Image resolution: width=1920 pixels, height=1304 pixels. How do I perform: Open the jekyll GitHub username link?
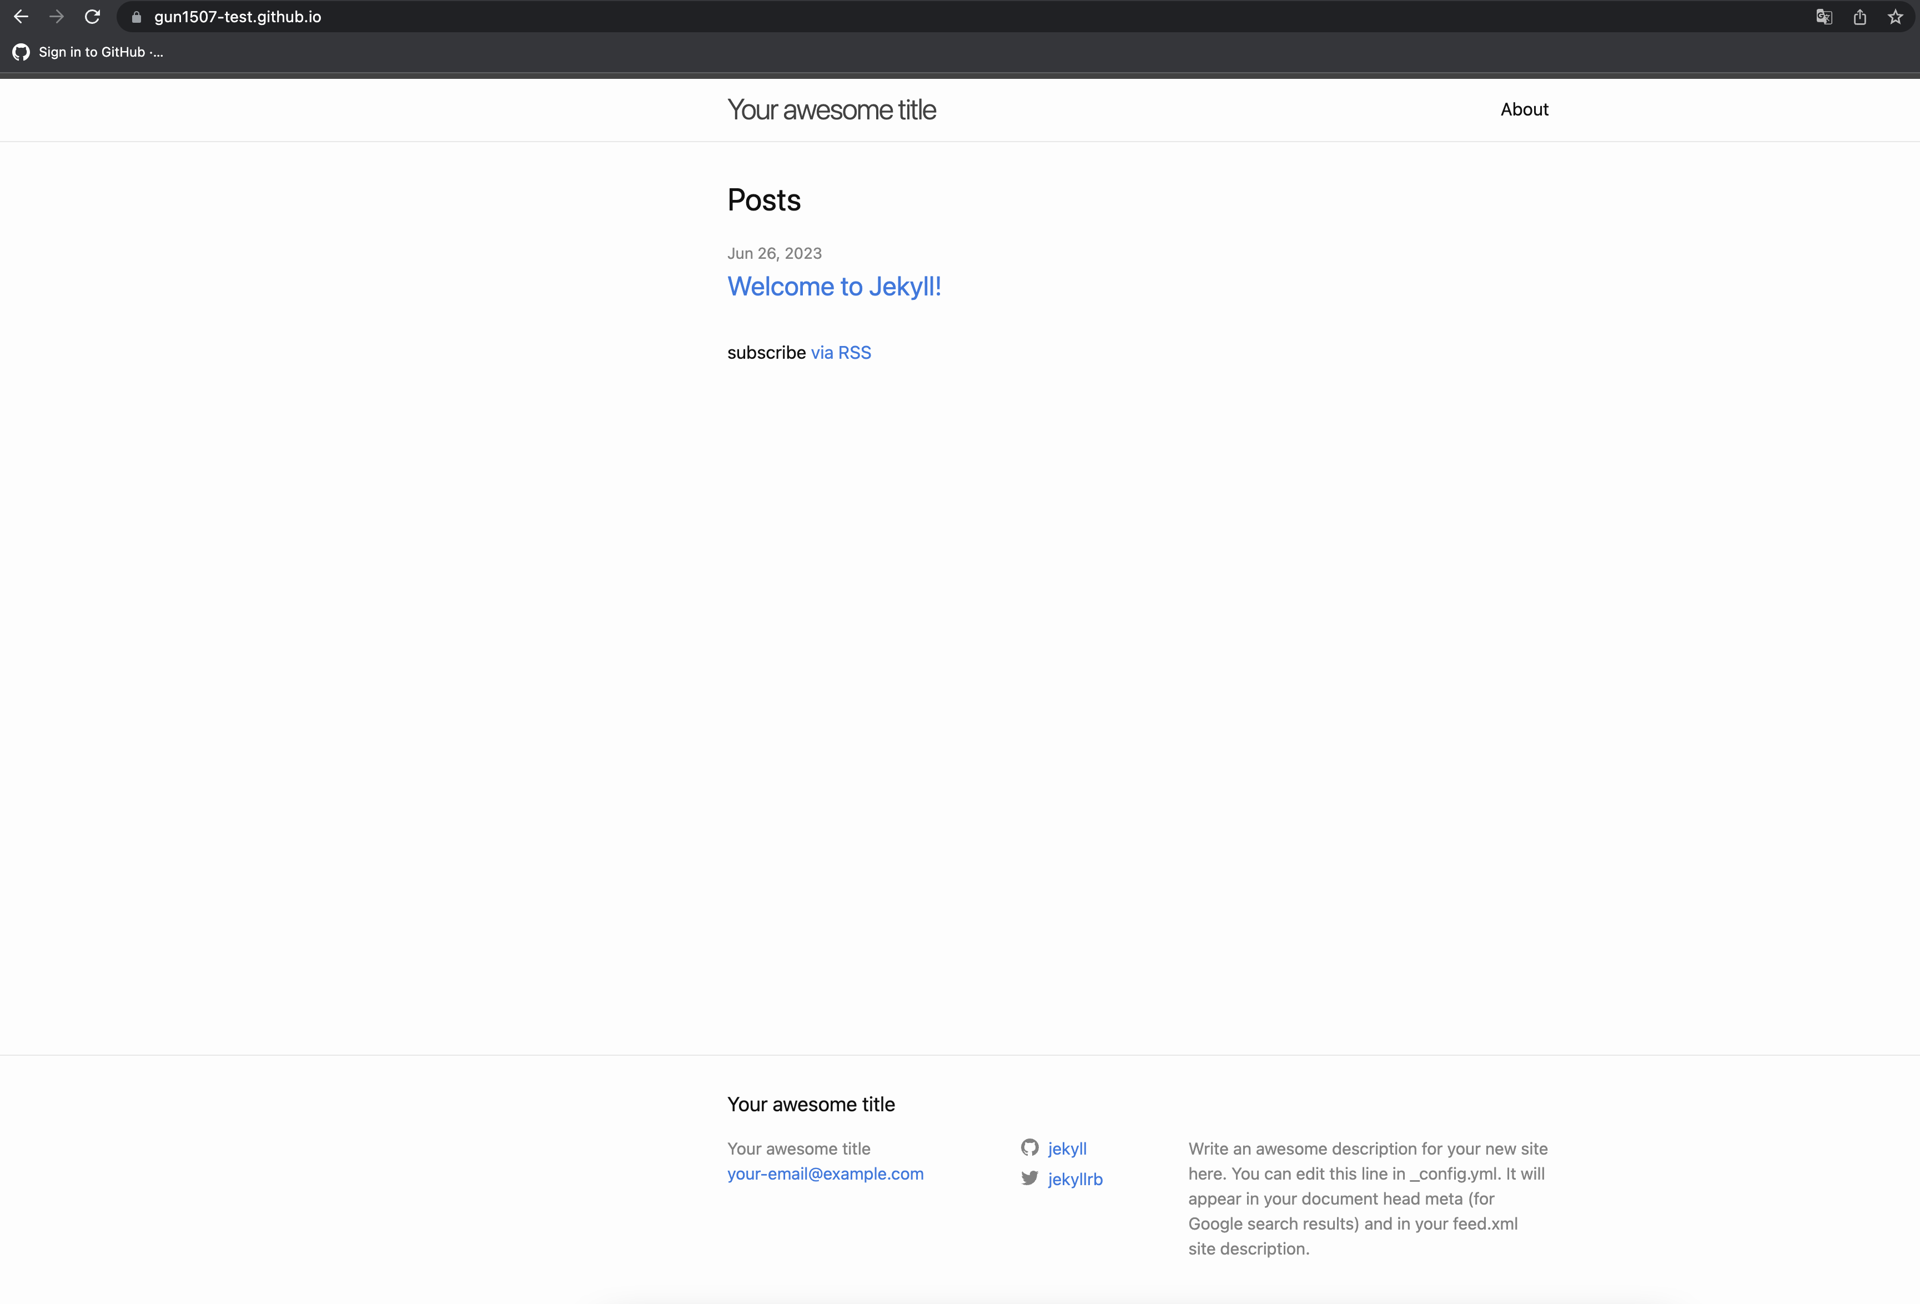[x=1067, y=1148]
